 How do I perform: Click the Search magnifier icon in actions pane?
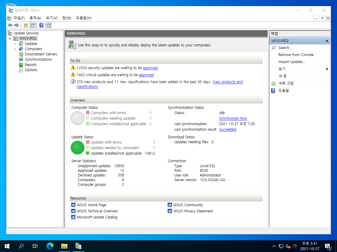point(274,48)
